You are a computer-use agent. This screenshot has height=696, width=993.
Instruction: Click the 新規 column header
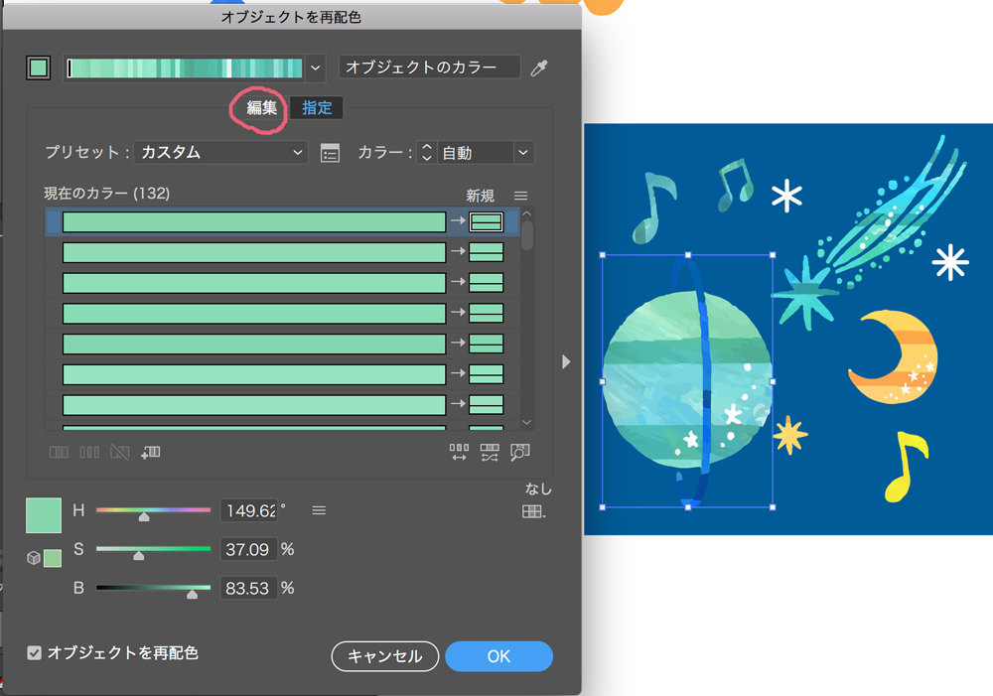tap(480, 196)
